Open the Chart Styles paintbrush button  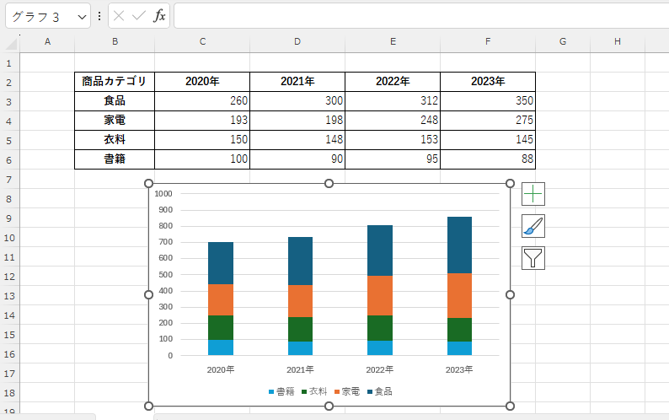click(x=533, y=226)
